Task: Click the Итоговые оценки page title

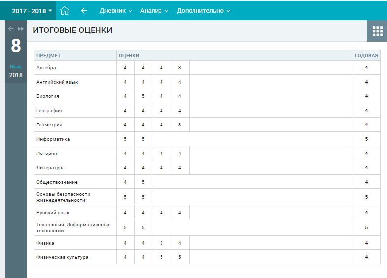Action: 72,31
